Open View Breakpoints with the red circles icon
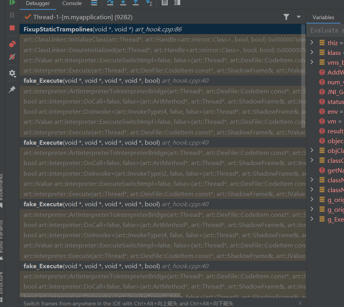344x307 pixels. coord(12,44)
